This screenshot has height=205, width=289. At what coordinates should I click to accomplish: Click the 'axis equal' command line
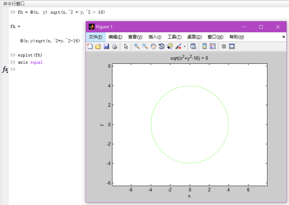click(x=30, y=62)
